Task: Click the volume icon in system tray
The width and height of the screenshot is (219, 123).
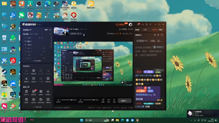Action: click(x=205, y=120)
